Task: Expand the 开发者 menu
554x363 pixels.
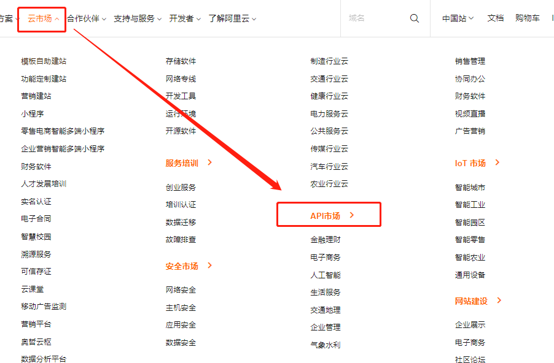Action: [x=185, y=18]
